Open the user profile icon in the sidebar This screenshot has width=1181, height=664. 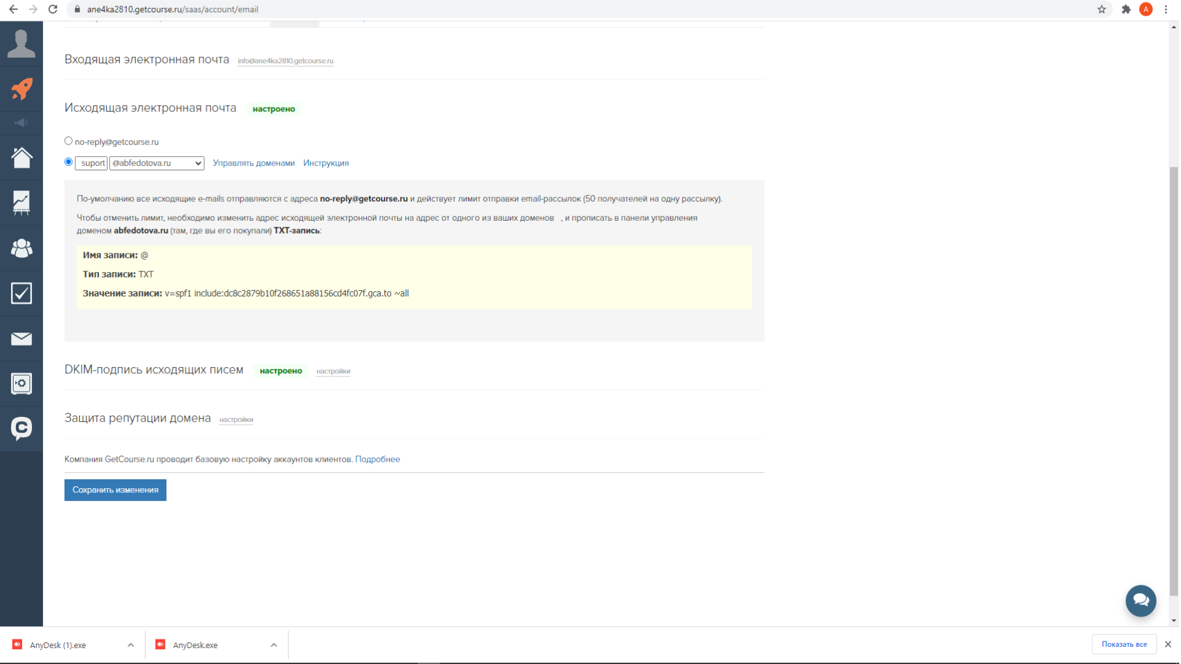(x=22, y=44)
